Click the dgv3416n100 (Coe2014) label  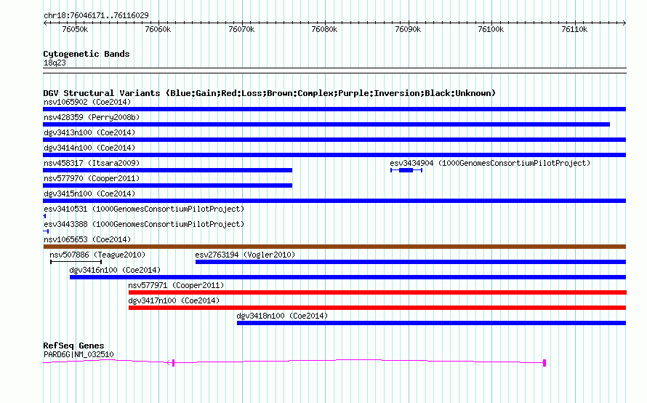(x=115, y=270)
